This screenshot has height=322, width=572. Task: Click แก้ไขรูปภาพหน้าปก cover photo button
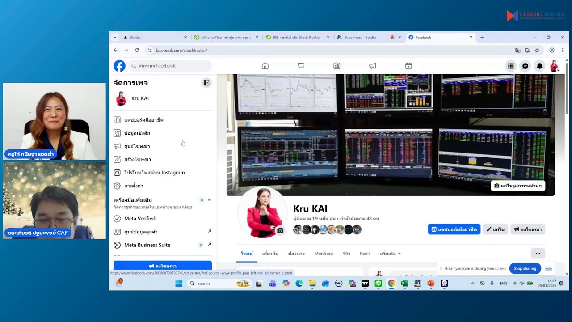(518, 186)
